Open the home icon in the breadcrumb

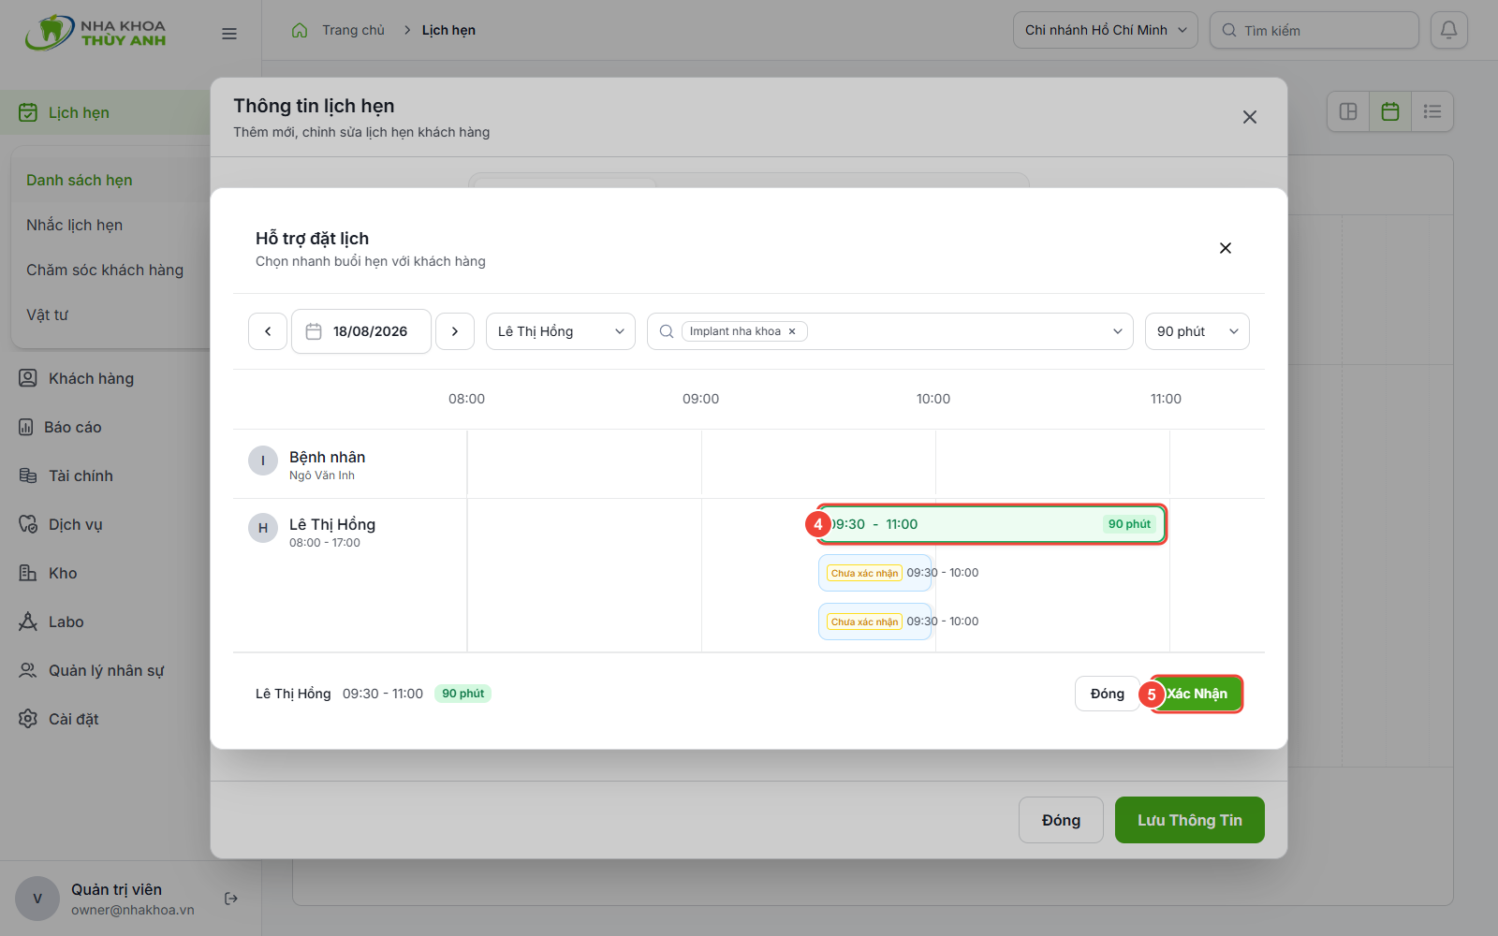300,30
